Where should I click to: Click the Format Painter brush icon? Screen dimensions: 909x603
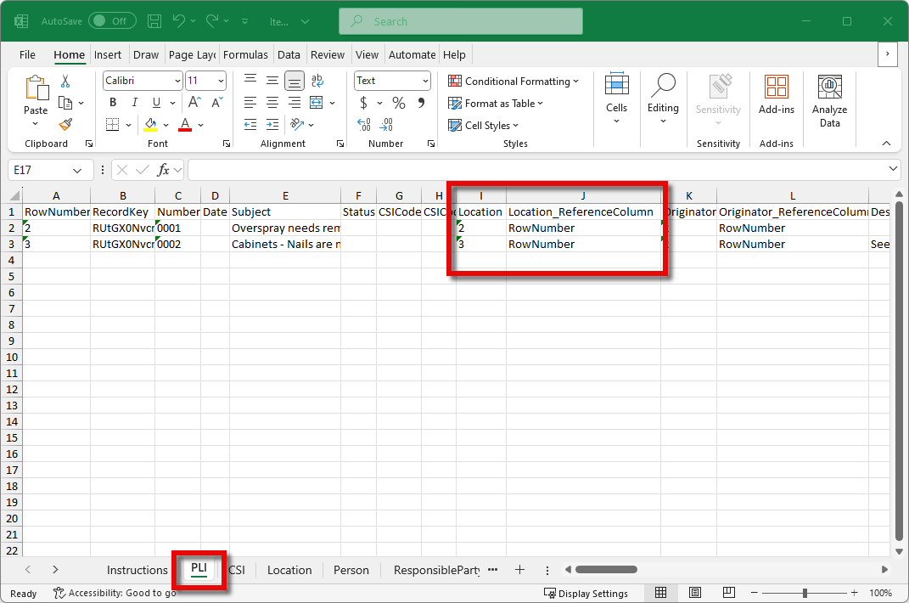(65, 125)
